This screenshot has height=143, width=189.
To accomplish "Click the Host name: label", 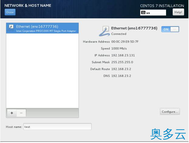I will [x=14, y=127].
